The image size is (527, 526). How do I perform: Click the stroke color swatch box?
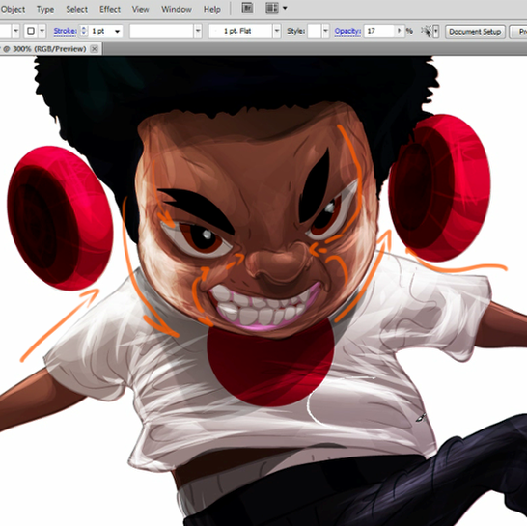(x=31, y=31)
